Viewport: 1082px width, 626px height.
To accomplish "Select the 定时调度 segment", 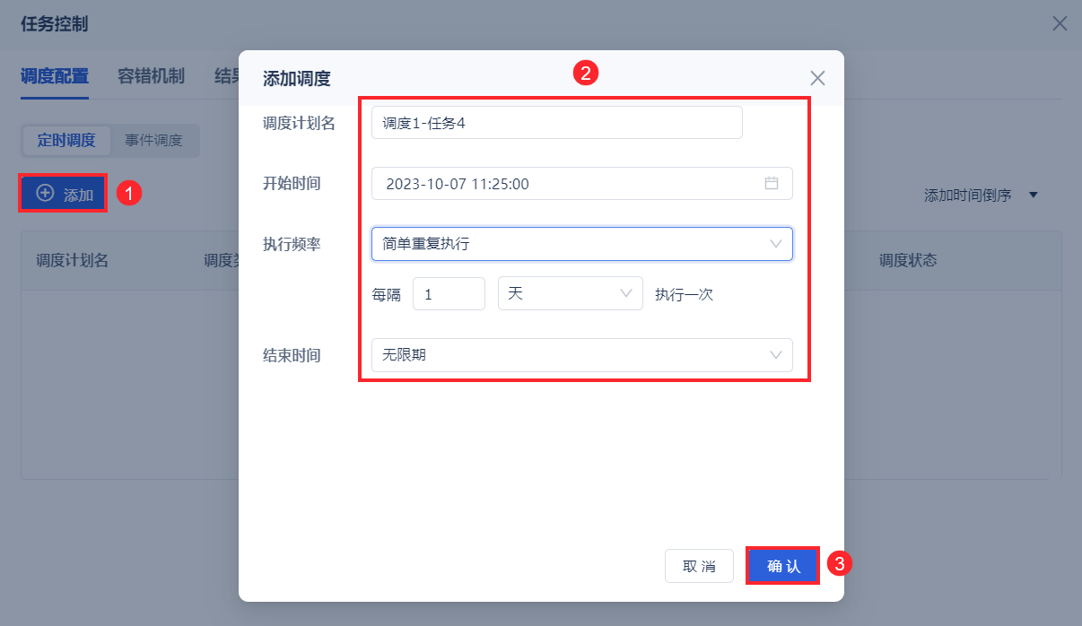I will (x=66, y=141).
